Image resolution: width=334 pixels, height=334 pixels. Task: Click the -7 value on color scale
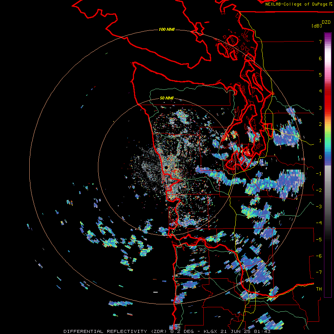coord(319,272)
